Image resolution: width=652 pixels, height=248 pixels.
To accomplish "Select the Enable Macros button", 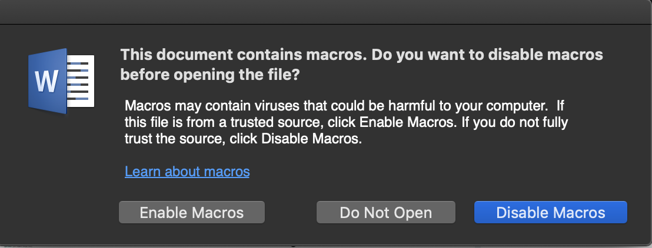I will [x=192, y=212].
